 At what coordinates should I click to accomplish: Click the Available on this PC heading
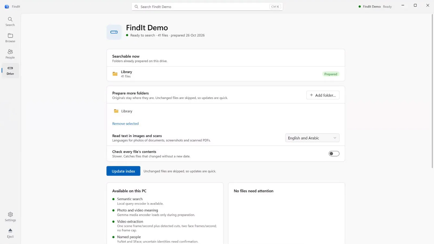[129, 191]
